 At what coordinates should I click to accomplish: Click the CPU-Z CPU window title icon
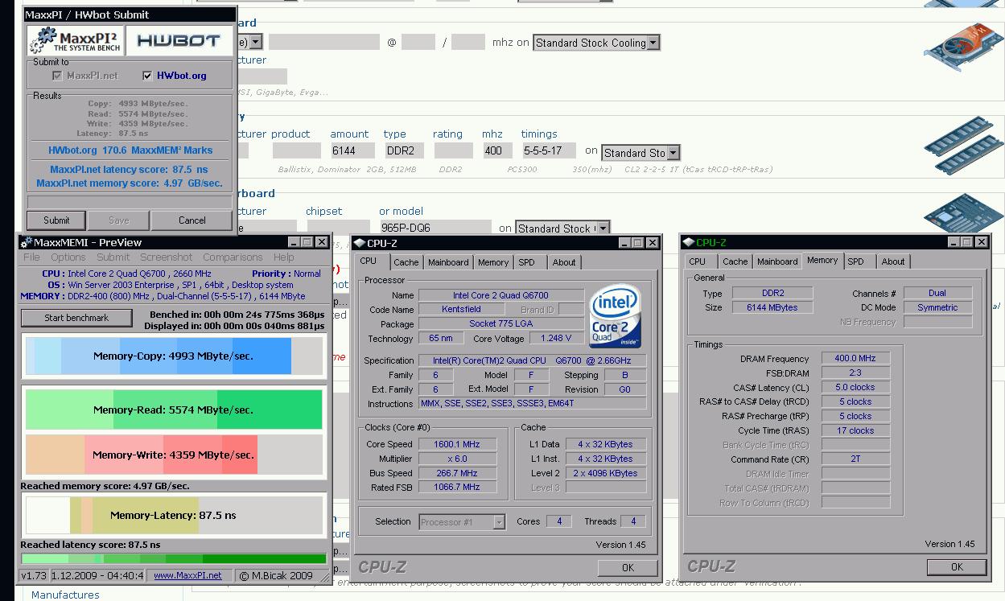click(x=360, y=242)
